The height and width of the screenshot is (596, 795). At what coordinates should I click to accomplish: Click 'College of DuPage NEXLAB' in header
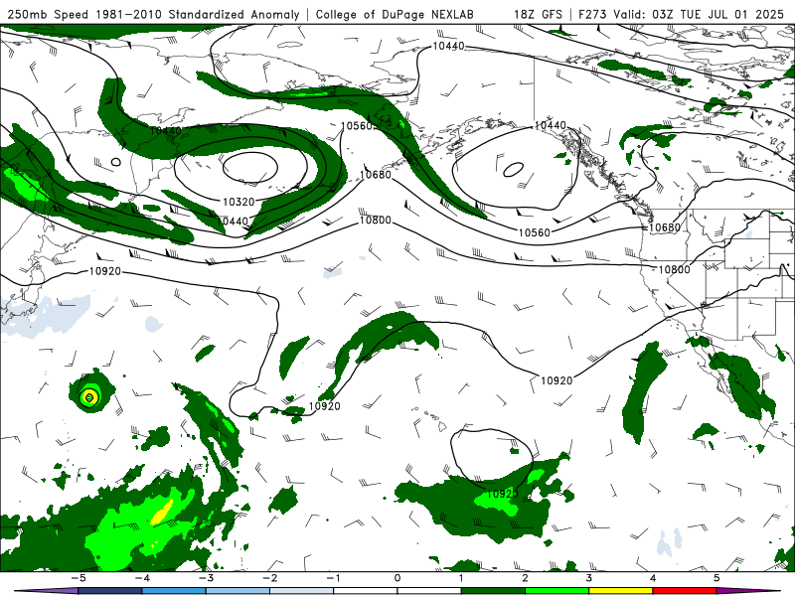tap(395, 14)
